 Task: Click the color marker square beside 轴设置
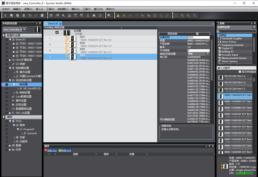[x=7, y=84]
